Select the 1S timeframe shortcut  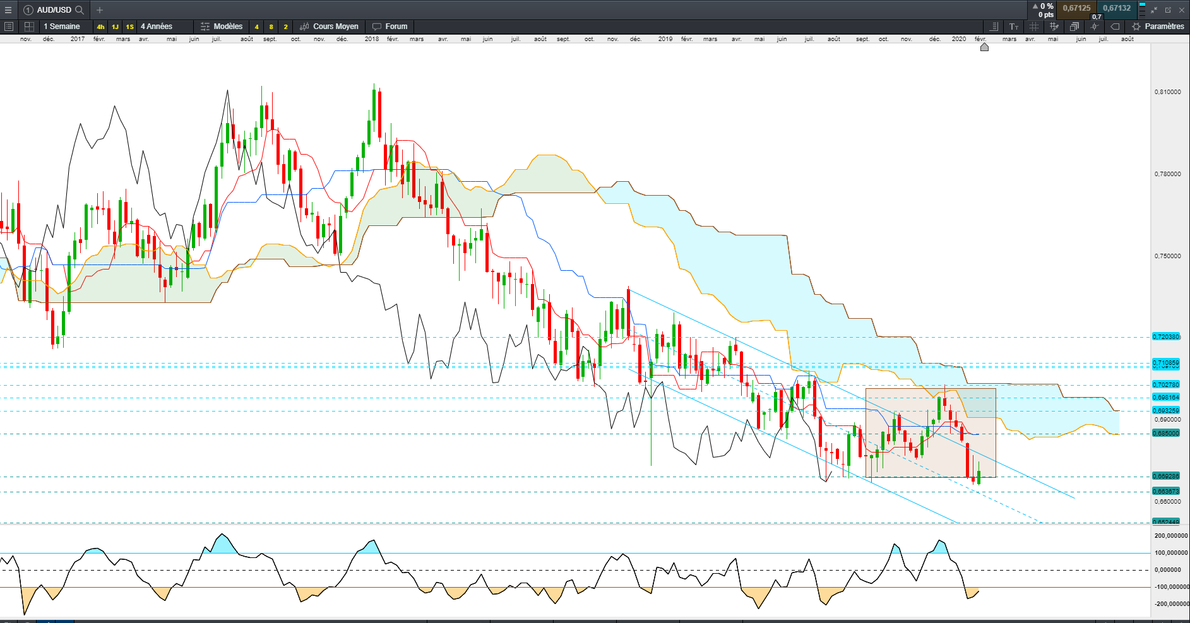point(129,27)
